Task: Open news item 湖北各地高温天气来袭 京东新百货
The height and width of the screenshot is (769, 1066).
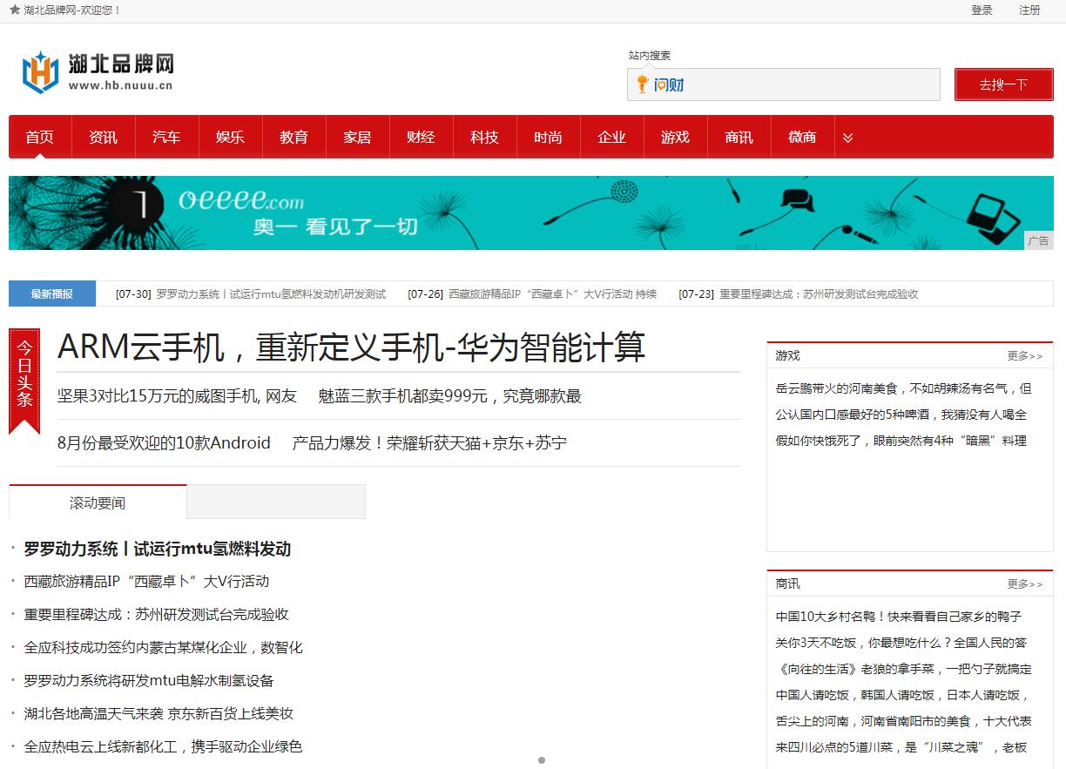Action: 159,714
